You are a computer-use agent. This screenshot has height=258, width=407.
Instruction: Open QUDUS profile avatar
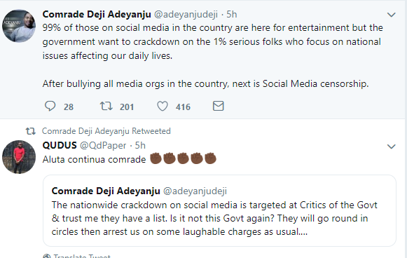coord(19,157)
